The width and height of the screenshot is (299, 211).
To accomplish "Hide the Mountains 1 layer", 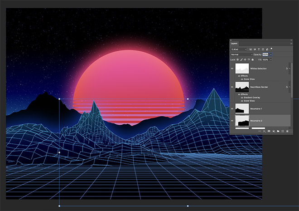I will coord(232,109).
